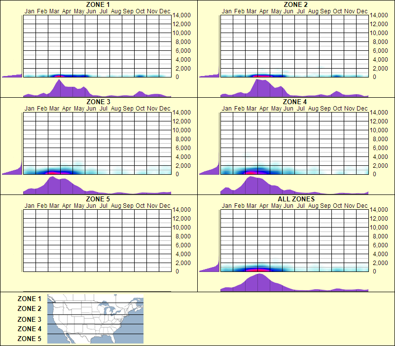Image resolution: width=395 pixels, height=346 pixels.
Task: Click the ZONE 5 legend label
Action: (30, 339)
